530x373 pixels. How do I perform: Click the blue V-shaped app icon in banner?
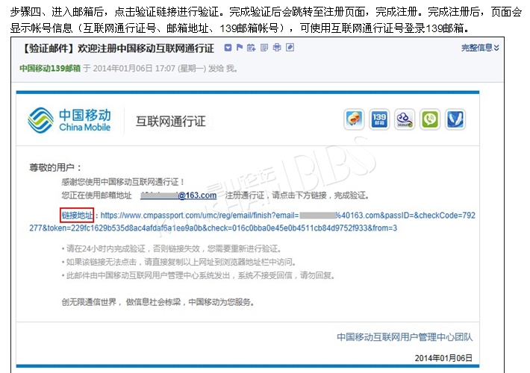pyautogui.click(x=455, y=120)
